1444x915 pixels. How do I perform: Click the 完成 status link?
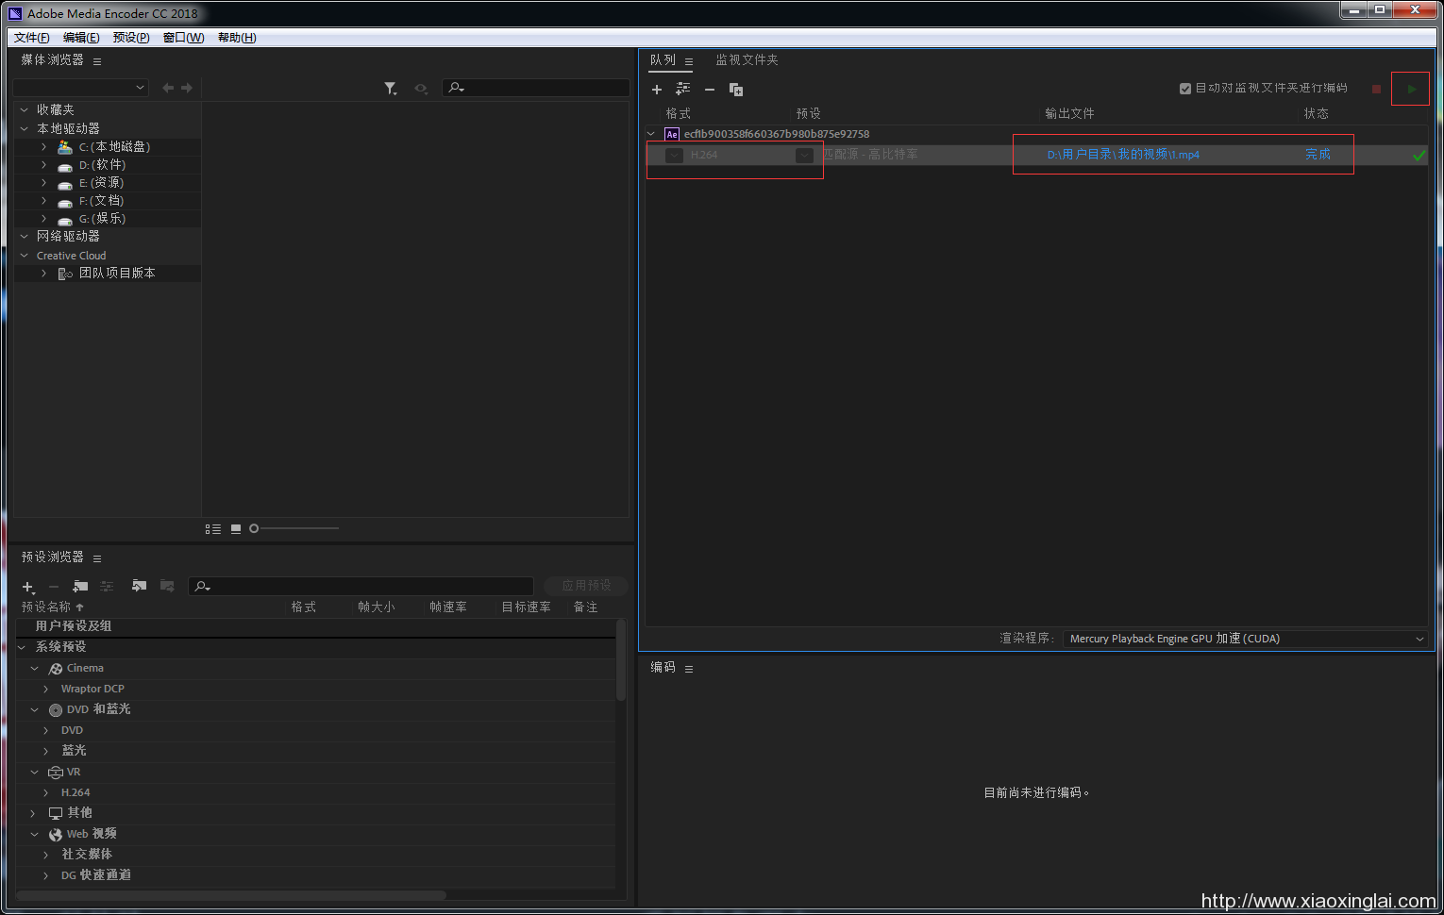click(x=1318, y=155)
